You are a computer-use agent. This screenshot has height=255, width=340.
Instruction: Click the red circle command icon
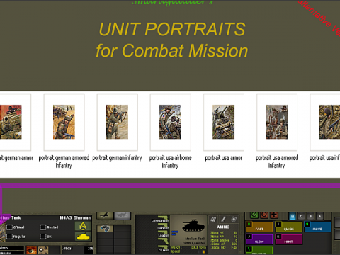[264, 215]
